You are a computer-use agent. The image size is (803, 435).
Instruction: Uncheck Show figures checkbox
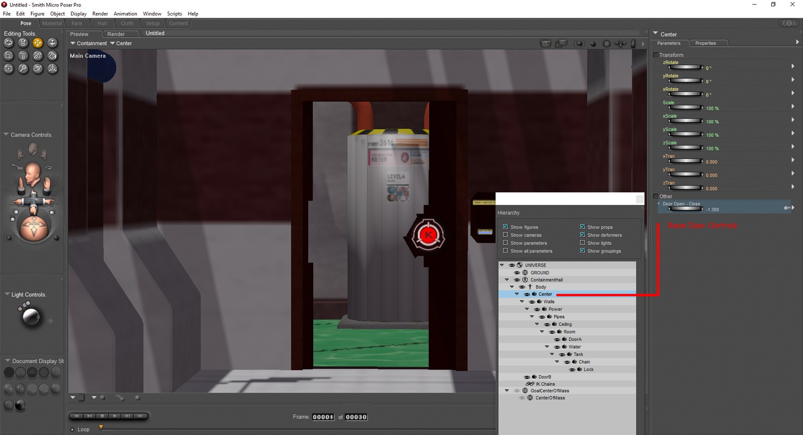click(x=505, y=227)
